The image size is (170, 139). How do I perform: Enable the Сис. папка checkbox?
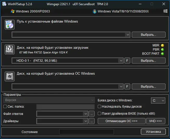pos(5,107)
